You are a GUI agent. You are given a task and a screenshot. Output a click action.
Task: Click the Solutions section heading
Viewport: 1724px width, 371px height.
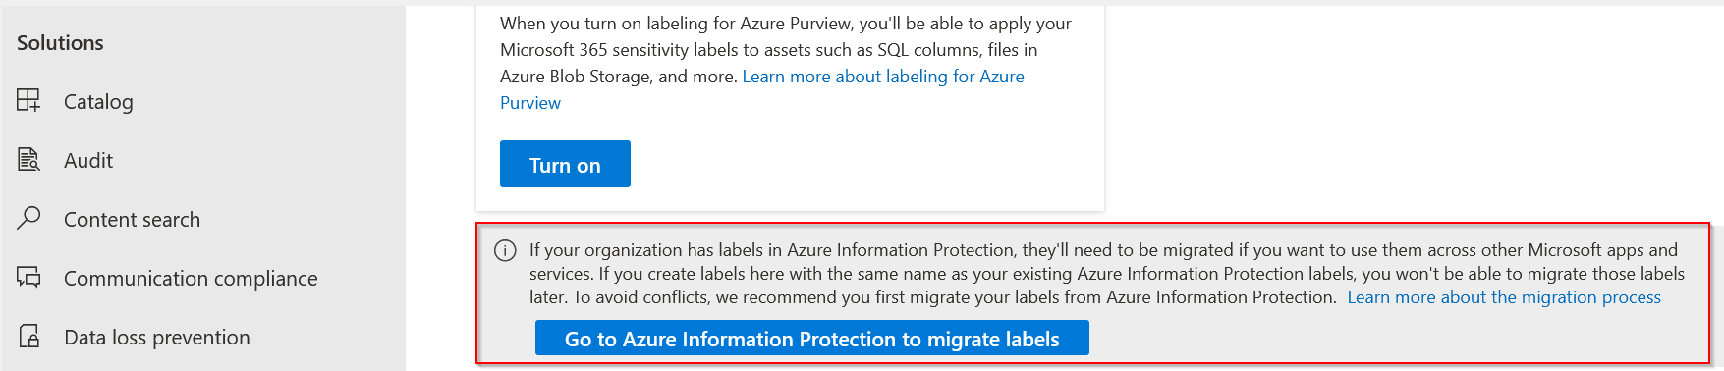click(60, 43)
